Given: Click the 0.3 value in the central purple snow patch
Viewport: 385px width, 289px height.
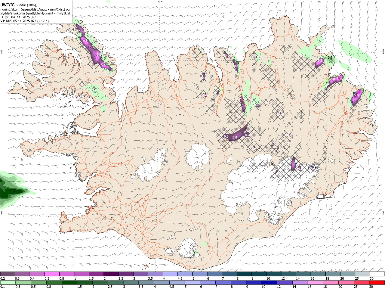Looking at the screenshot, I should [226, 137].
